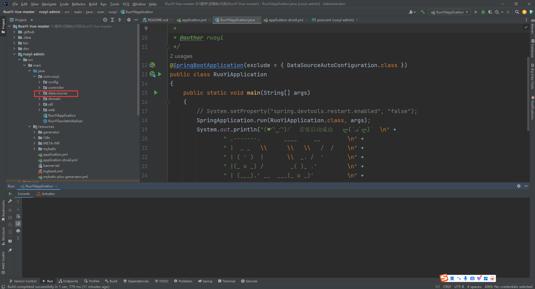Click Collapse All icon in Project panel header
The height and width of the screenshot is (289, 535).
pyautogui.click(x=120, y=20)
